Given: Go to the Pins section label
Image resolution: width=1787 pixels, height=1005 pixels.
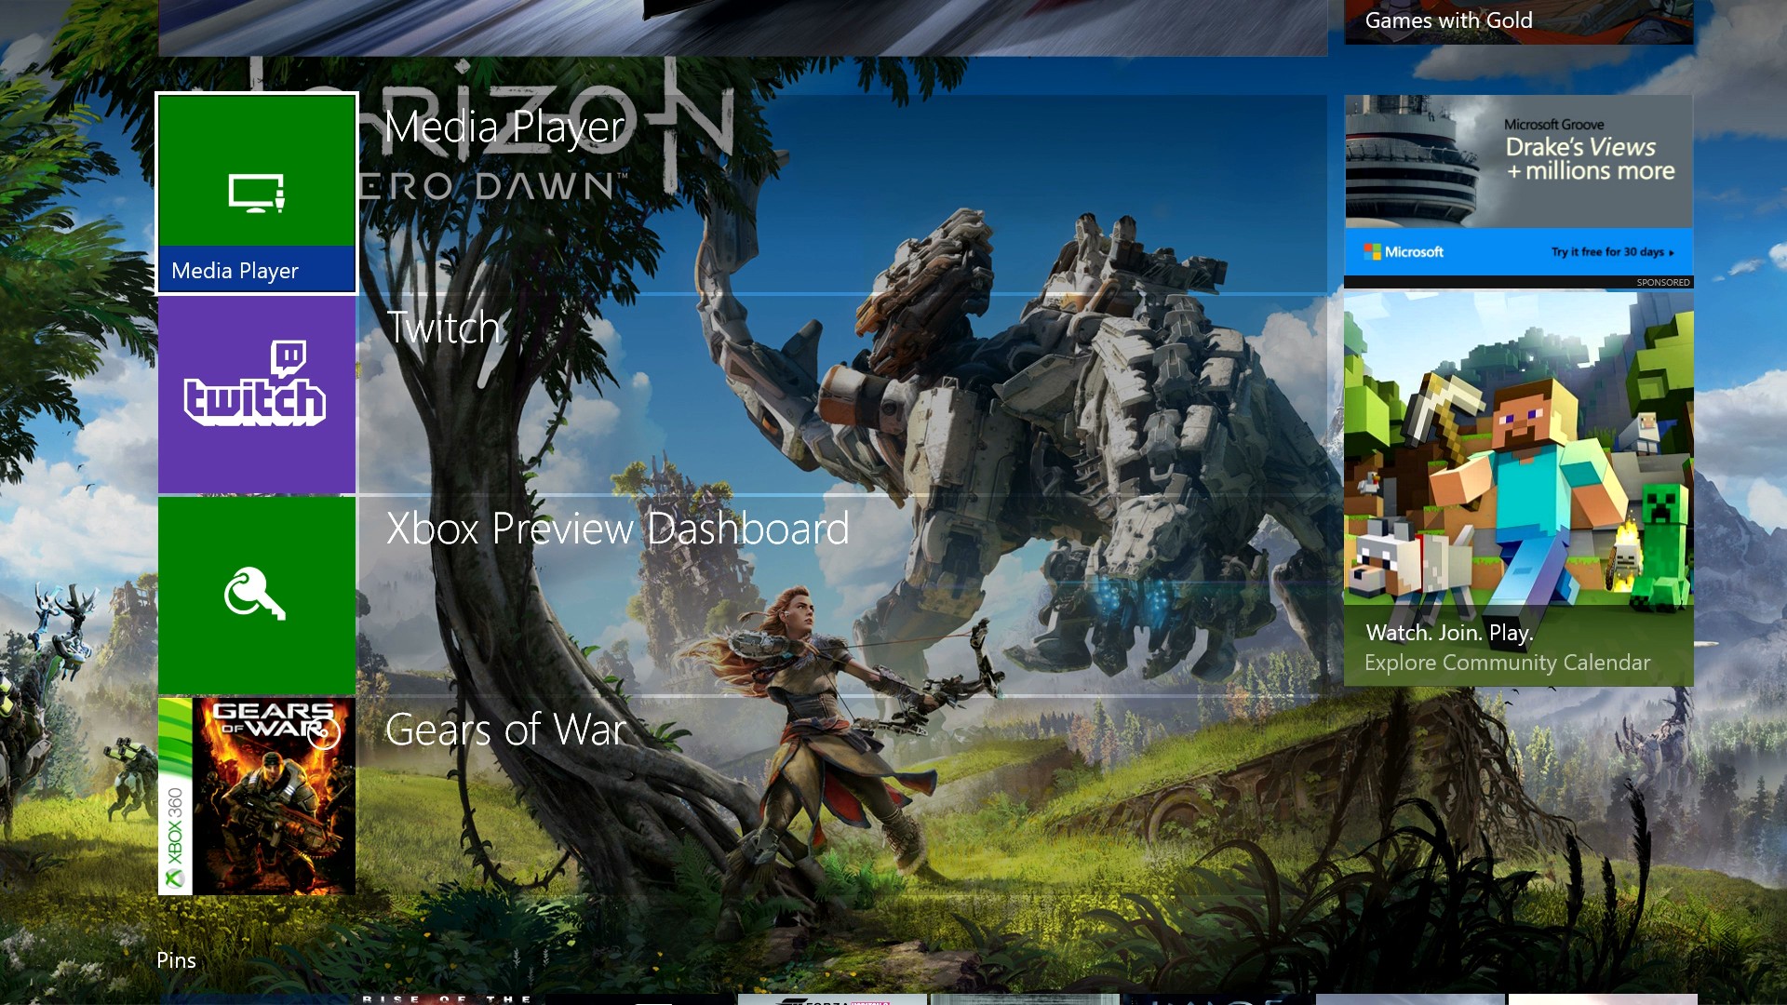Looking at the screenshot, I should [x=176, y=960].
